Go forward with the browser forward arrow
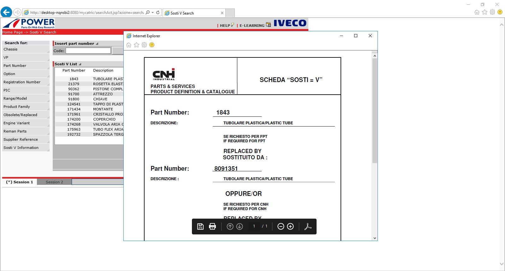The height and width of the screenshot is (271, 505). tap(17, 13)
